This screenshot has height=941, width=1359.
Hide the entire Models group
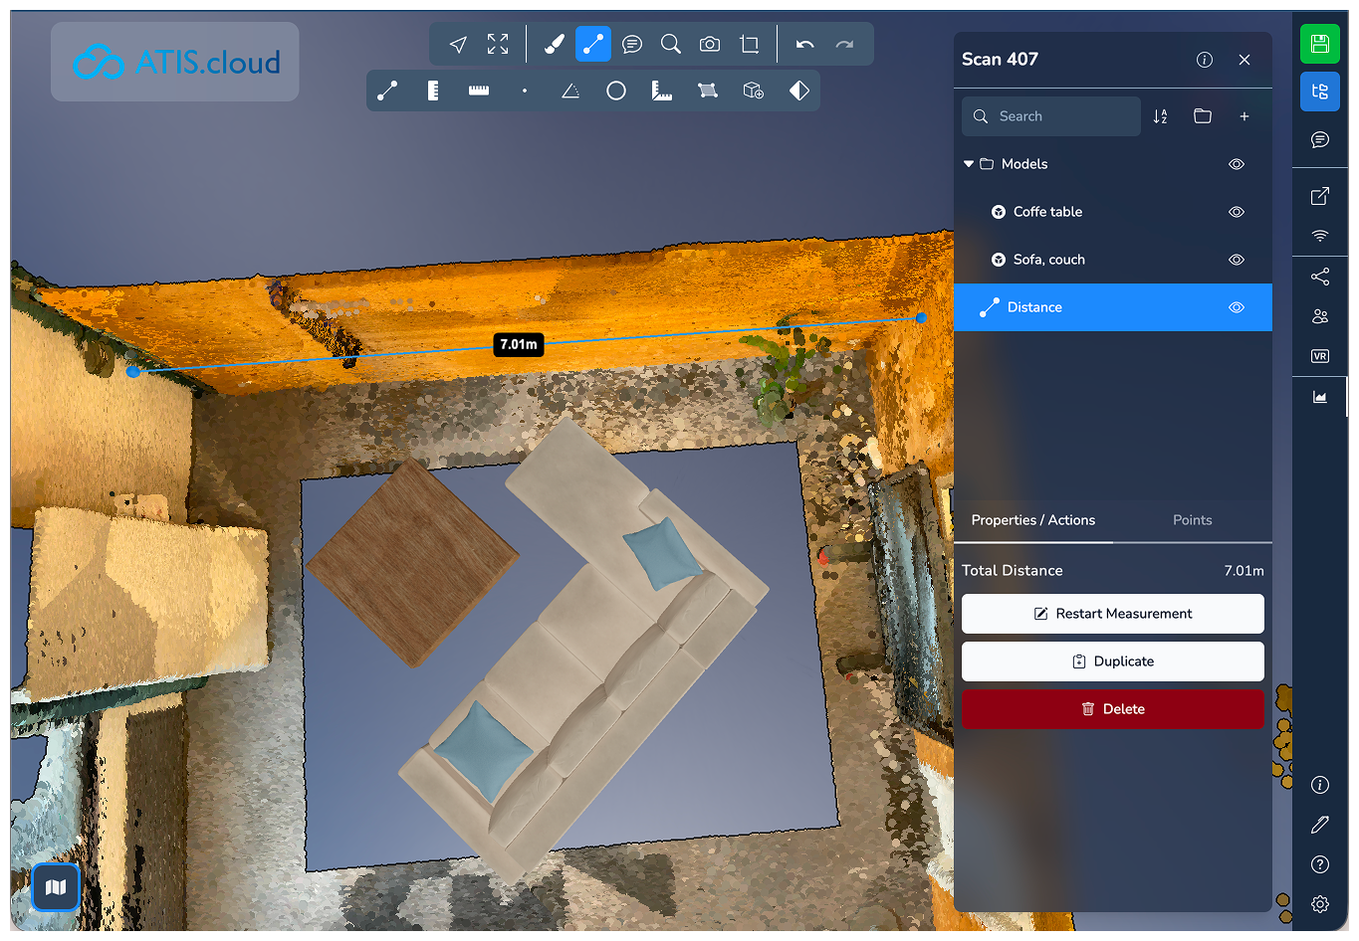coord(1236,164)
